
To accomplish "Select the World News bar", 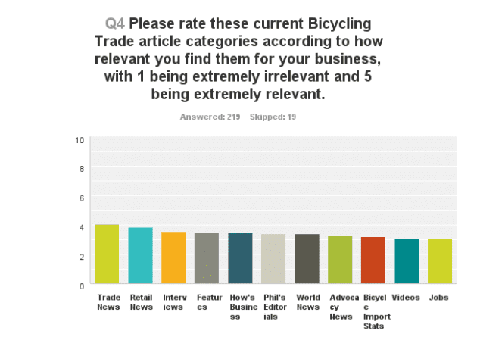I will click(x=307, y=260).
